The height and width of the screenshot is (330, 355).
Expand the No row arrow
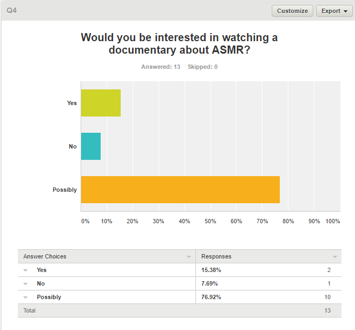[x=25, y=284]
